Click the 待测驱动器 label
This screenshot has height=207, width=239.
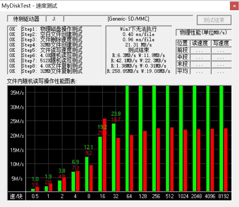click(x=26, y=19)
